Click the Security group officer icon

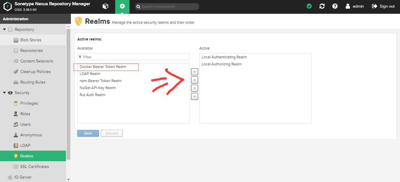(10, 93)
